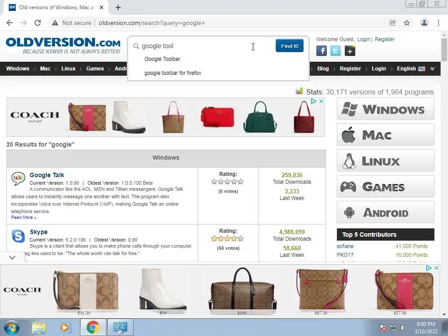Open the Google Talk title link
Screen dimensions: 448x336
(x=47, y=175)
